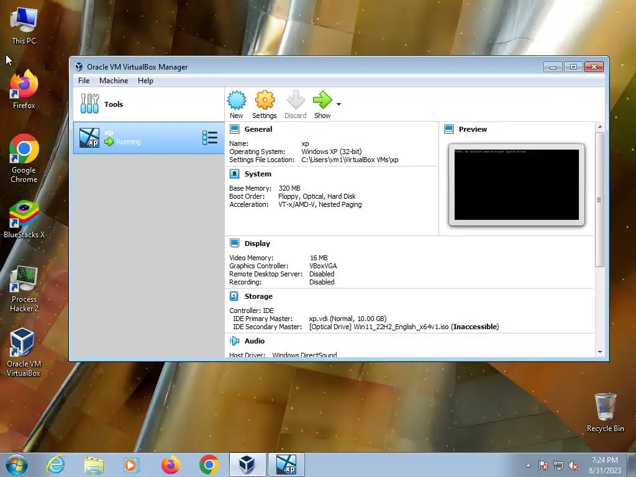Open Oracle VM VirtualBox desktop shortcut
Viewport: 636px width, 477px height.
24,353
